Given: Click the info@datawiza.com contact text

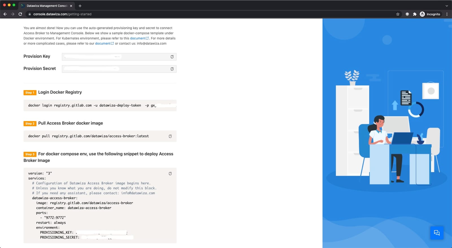Looking at the screenshot, I should pyautogui.click(x=152, y=43).
